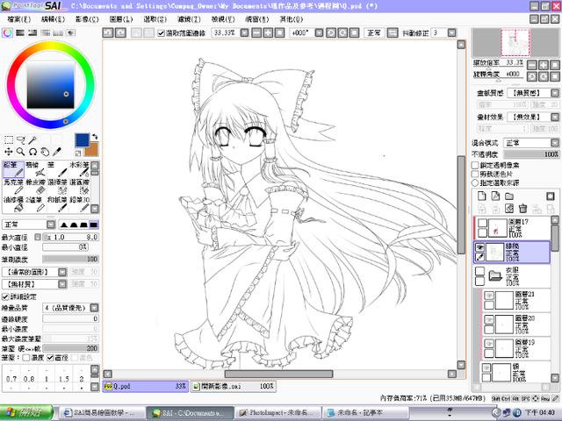Swap foreground and background colors
The image size is (562, 421).
pos(95,137)
